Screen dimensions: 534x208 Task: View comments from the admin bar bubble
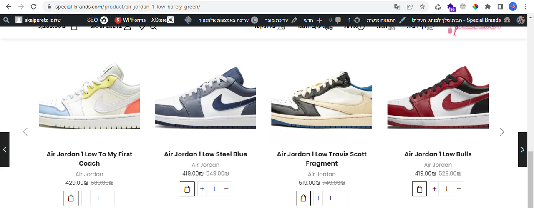[x=335, y=20]
